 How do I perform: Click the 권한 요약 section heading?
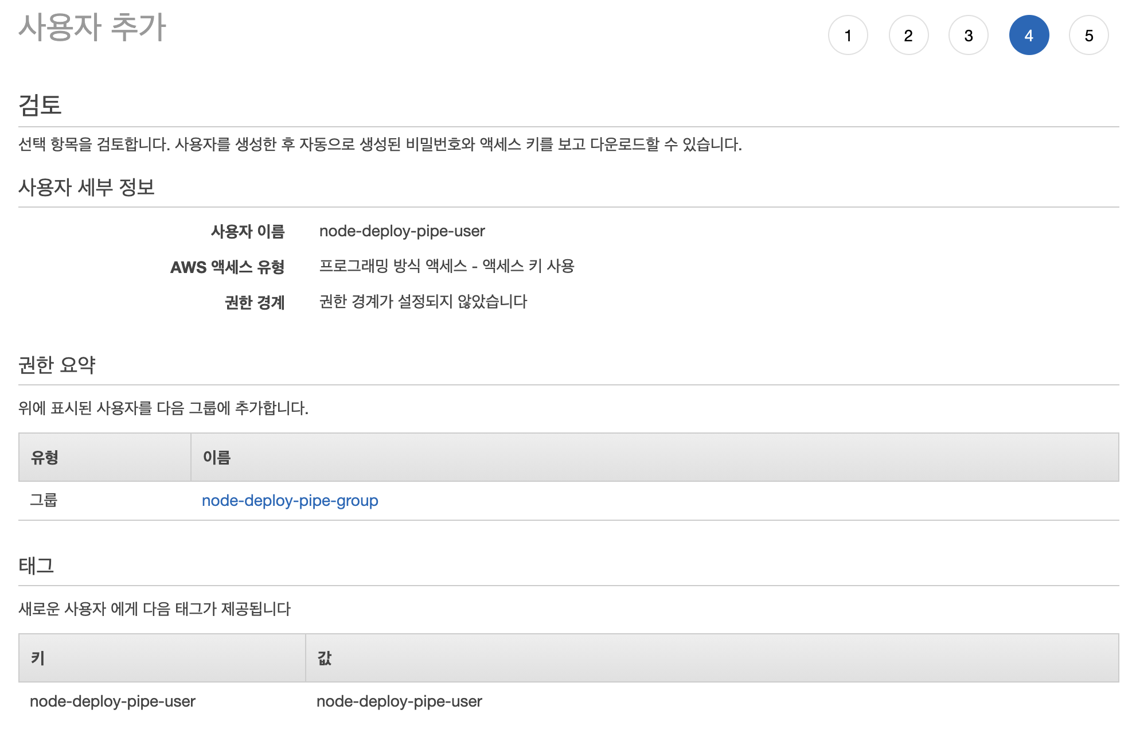(x=57, y=365)
